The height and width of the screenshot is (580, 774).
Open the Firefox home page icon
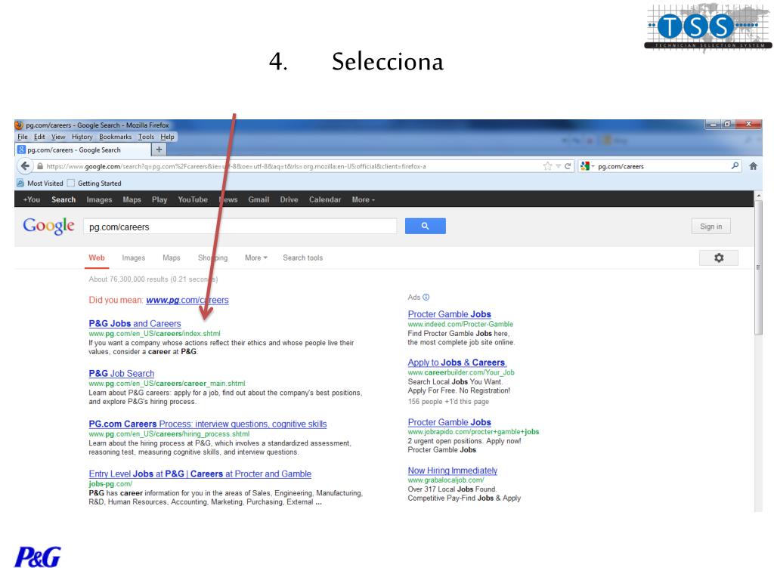click(x=754, y=166)
